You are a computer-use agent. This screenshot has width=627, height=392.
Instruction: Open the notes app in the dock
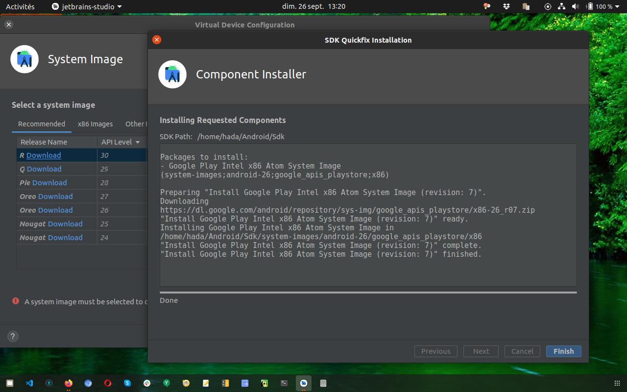coord(206,383)
